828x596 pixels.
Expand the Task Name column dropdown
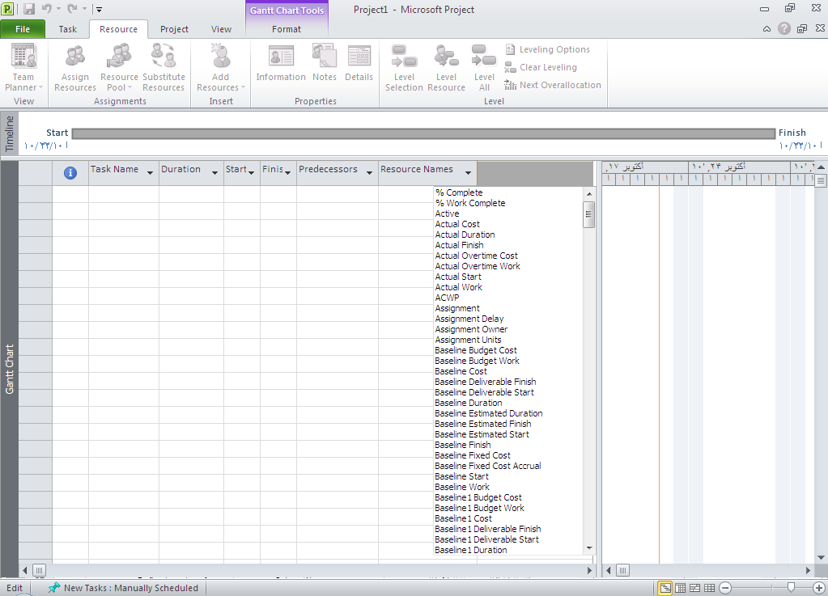(150, 172)
